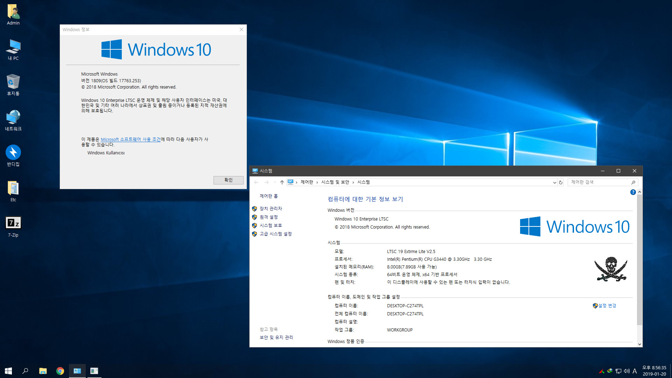Select the Etc folder desktop icon
Image resolution: width=672 pixels, height=378 pixels.
coord(13,191)
